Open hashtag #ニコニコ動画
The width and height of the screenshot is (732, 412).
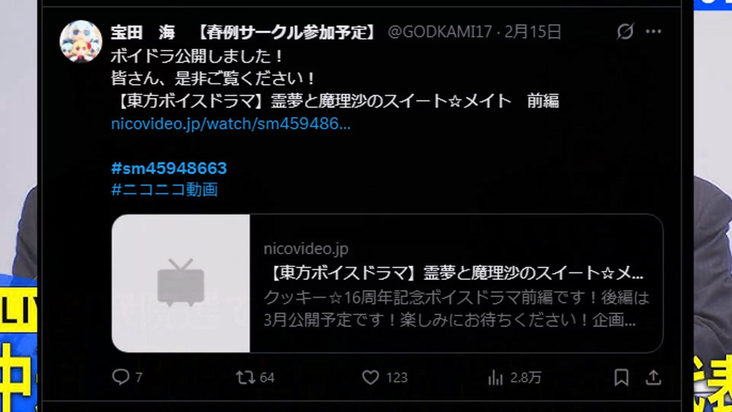coord(165,190)
